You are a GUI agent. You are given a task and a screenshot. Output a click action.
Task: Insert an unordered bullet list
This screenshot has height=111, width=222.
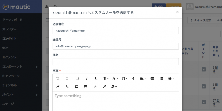(161, 78)
